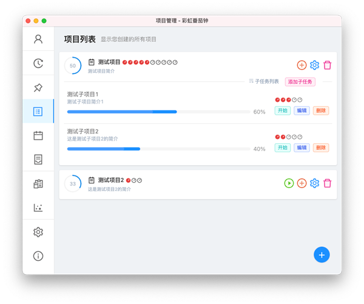This screenshot has width=364, height=304.
Task: Click the 60% progress bar of 测试子项目1
Action: [x=158, y=112]
